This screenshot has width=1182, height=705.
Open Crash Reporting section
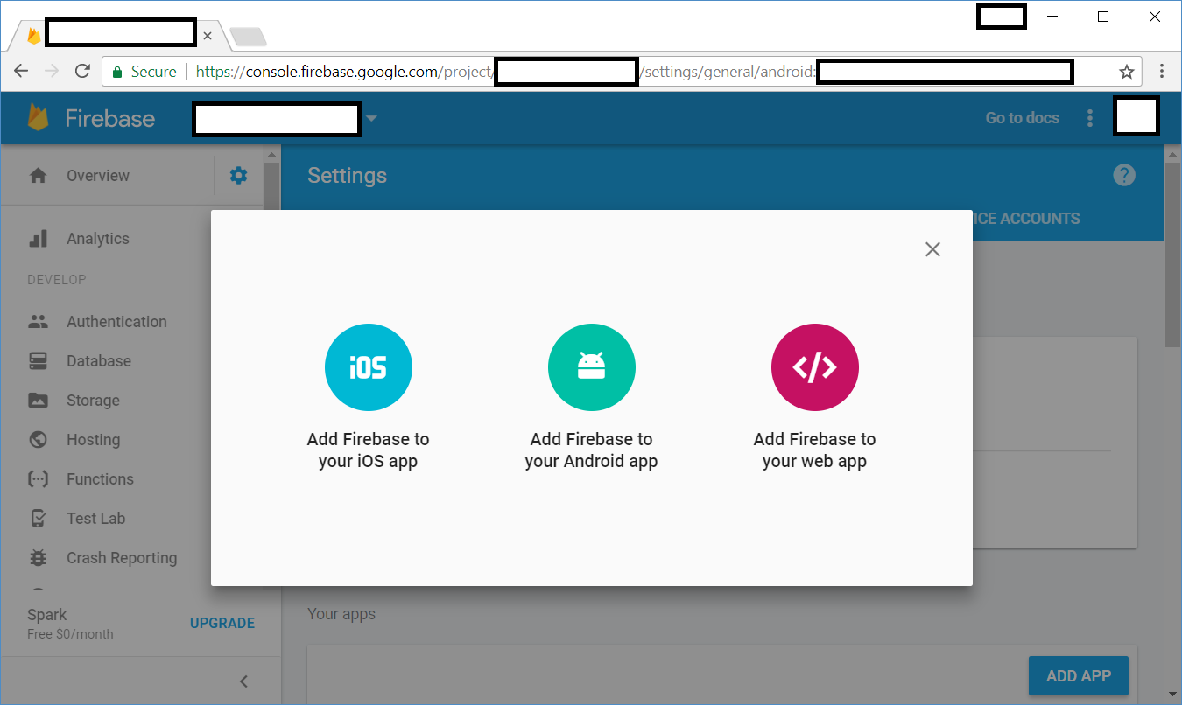tap(122, 558)
